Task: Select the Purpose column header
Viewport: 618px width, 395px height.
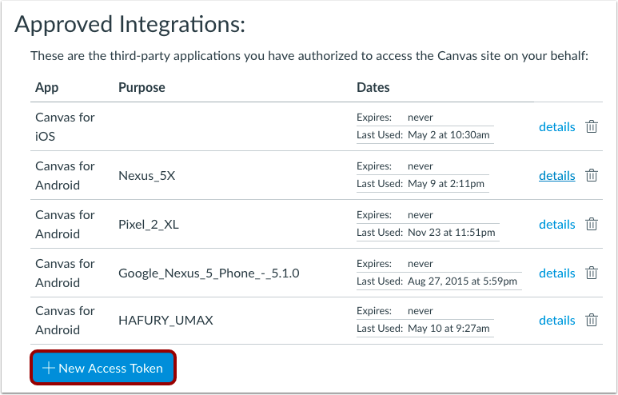Action: coord(142,87)
